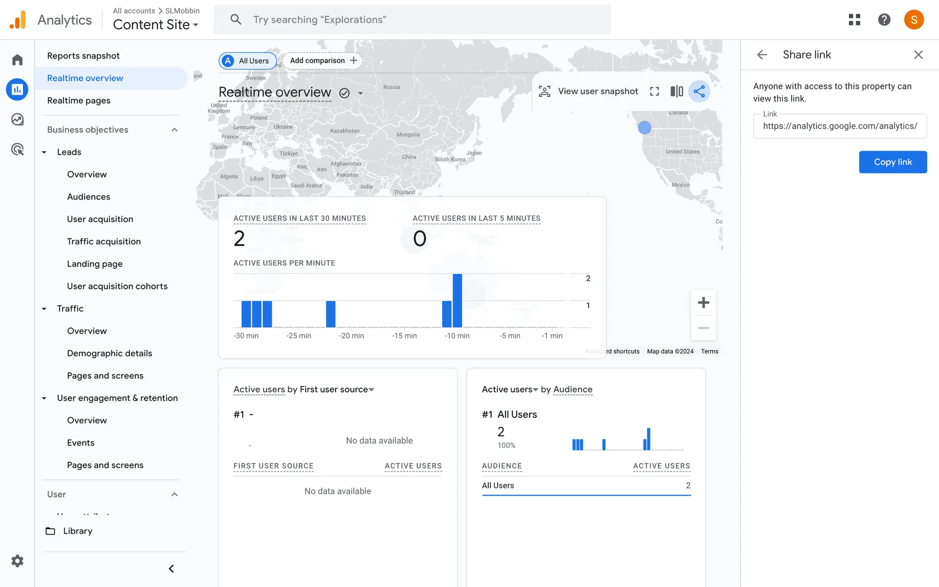Select Realtime pages in sidebar
This screenshot has width=939, height=587.
(79, 100)
